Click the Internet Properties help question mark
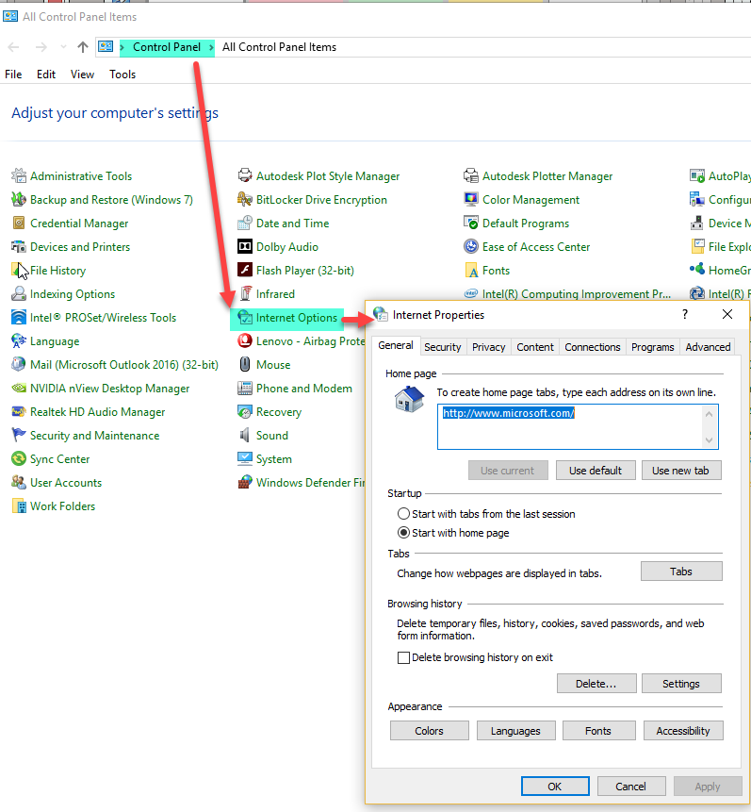This screenshot has width=751, height=812. (x=685, y=314)
